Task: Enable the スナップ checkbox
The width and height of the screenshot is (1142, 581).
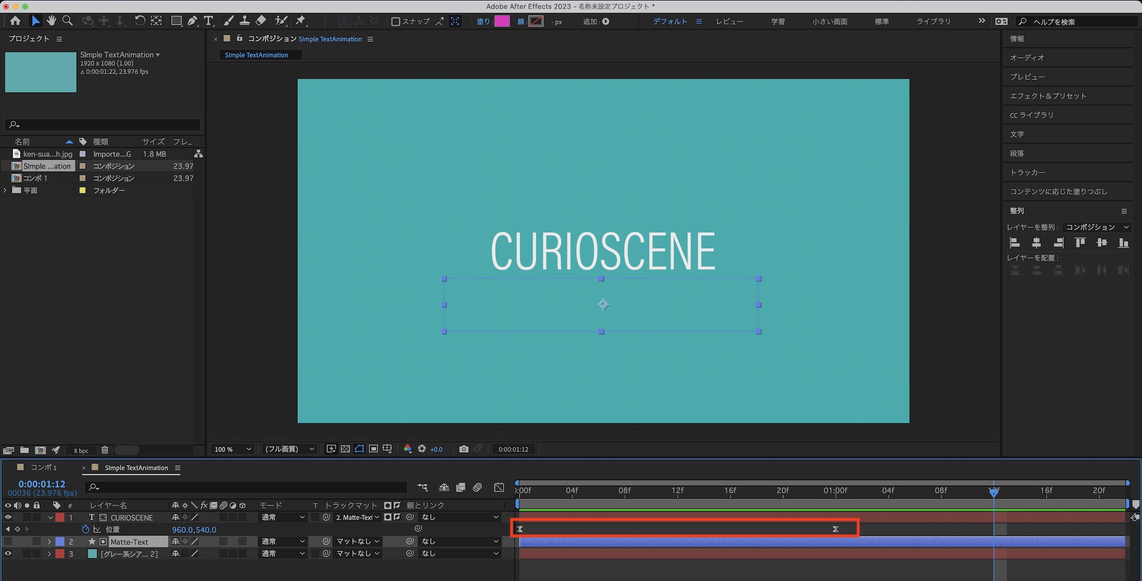Action: click(395, 22)
